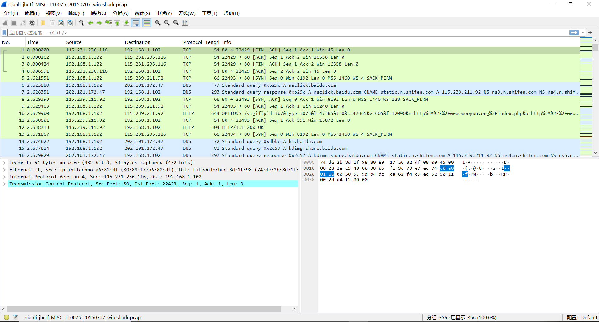599x322 pixels.
Task: Click the Resize columns to content icon
Action: tap(185, 23)
